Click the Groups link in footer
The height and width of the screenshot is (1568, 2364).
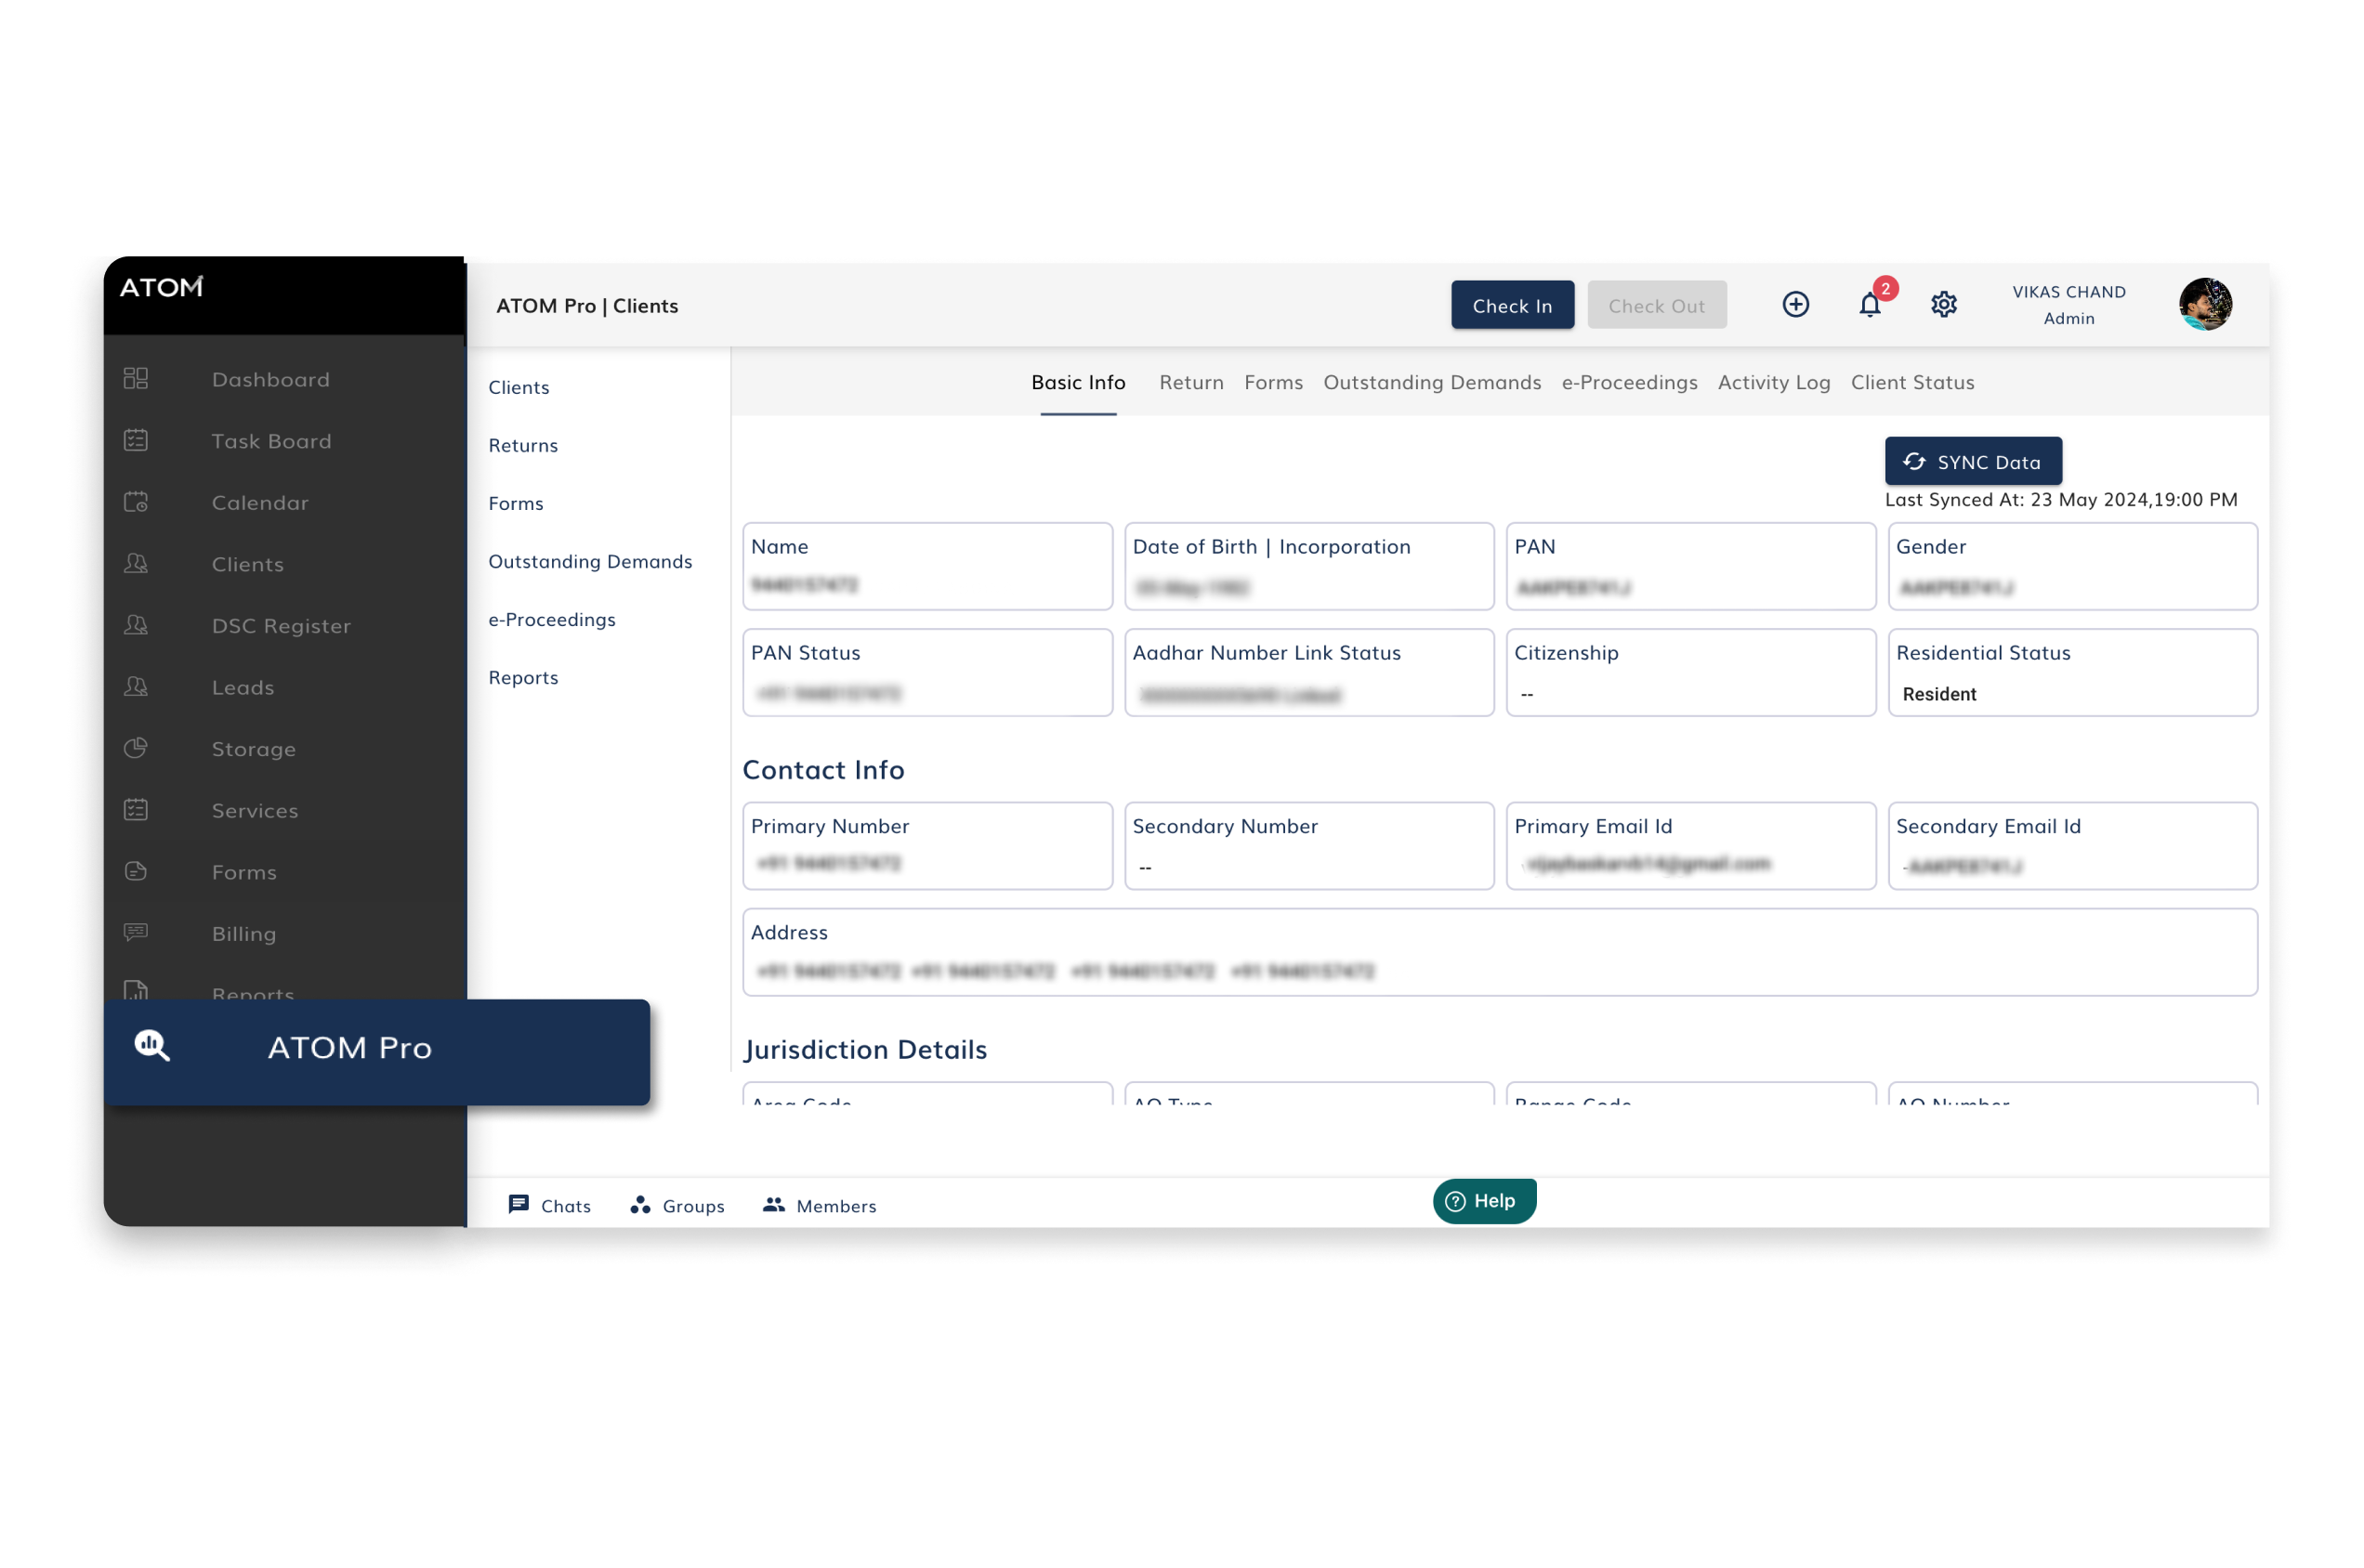click(x=693, y=1206)
